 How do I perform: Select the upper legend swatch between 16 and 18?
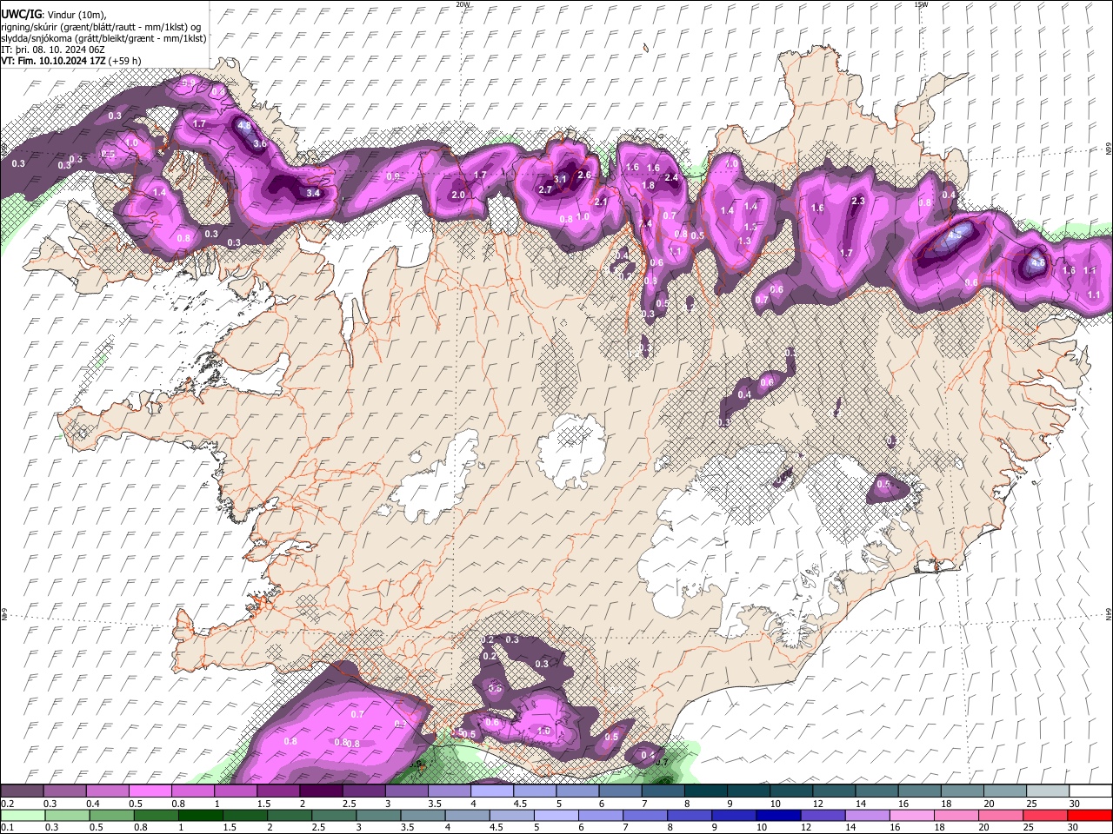point(919,791)
